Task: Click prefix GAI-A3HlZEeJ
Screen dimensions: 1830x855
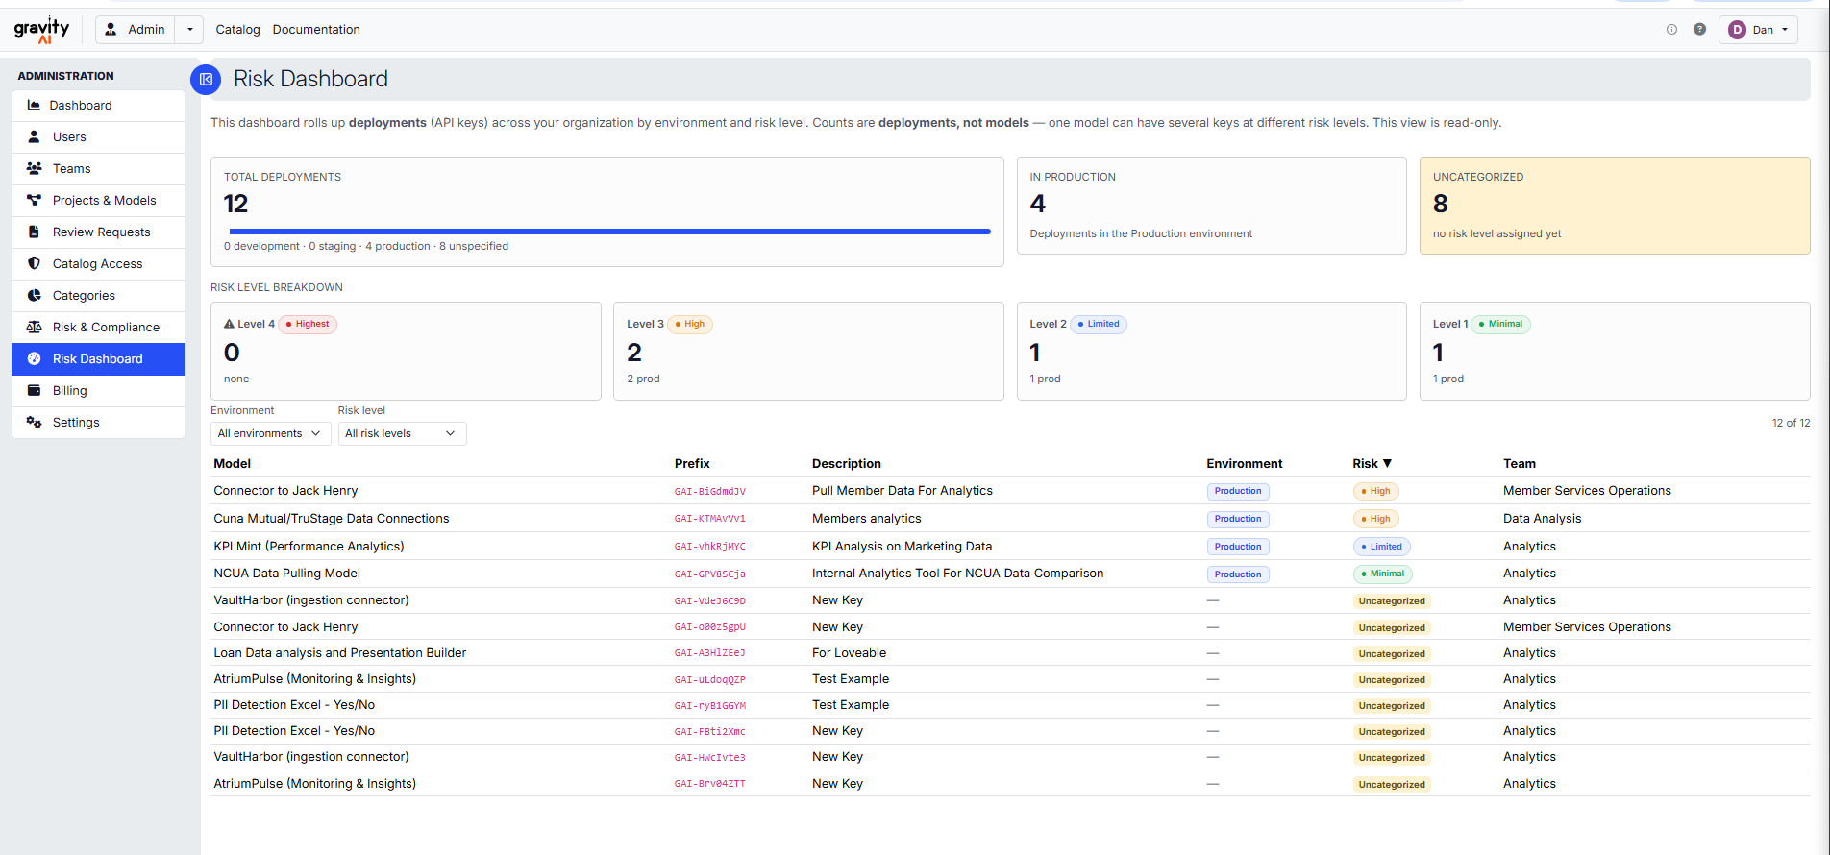Action: tap(709, 653)
